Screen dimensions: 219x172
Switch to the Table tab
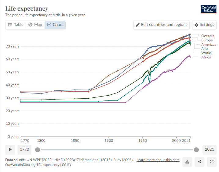(x=16, y=25)
